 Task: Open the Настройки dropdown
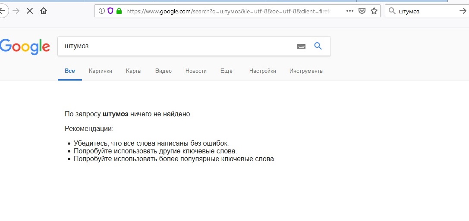263,71
